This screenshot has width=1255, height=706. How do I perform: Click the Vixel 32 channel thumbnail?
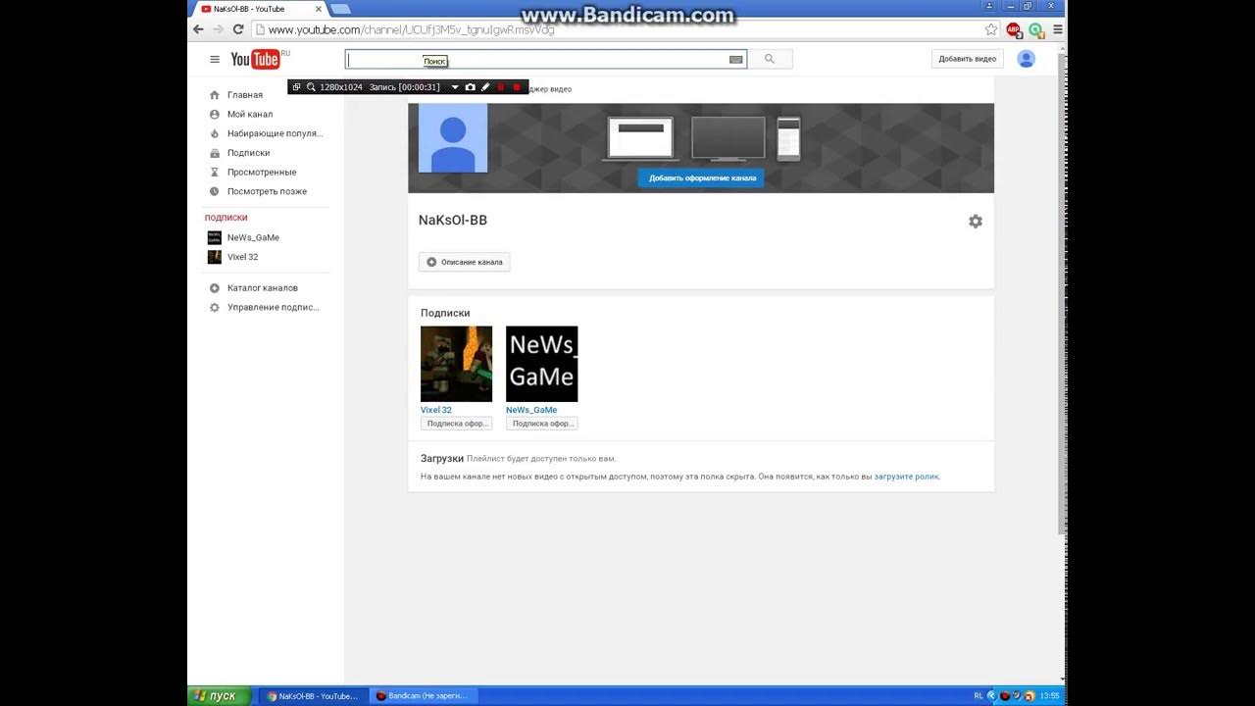pyautogui.click(x=456, y=364)
